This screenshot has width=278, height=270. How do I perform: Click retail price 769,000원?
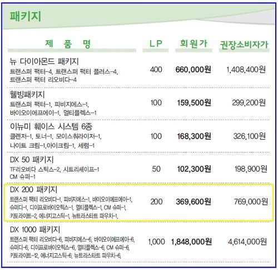(x=251, y=202)
